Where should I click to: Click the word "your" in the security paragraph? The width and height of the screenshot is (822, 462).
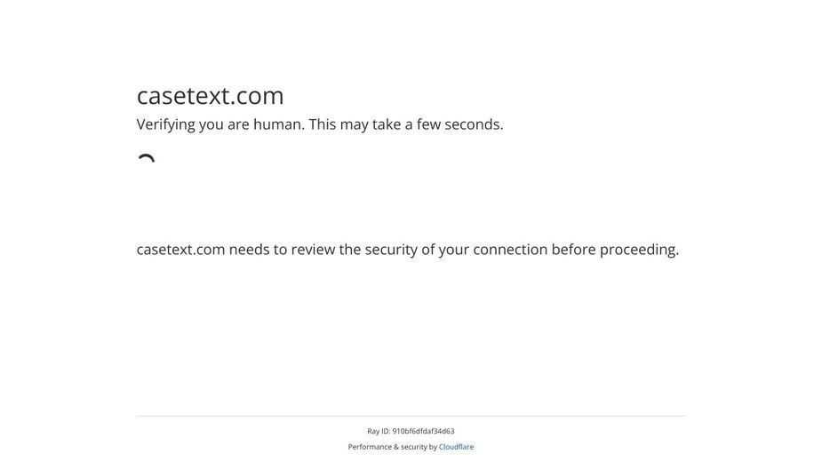(x=454, y=251)
